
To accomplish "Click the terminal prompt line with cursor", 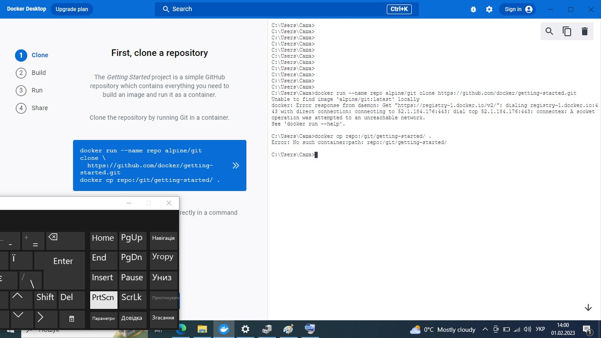I will (x=295, y=155).
